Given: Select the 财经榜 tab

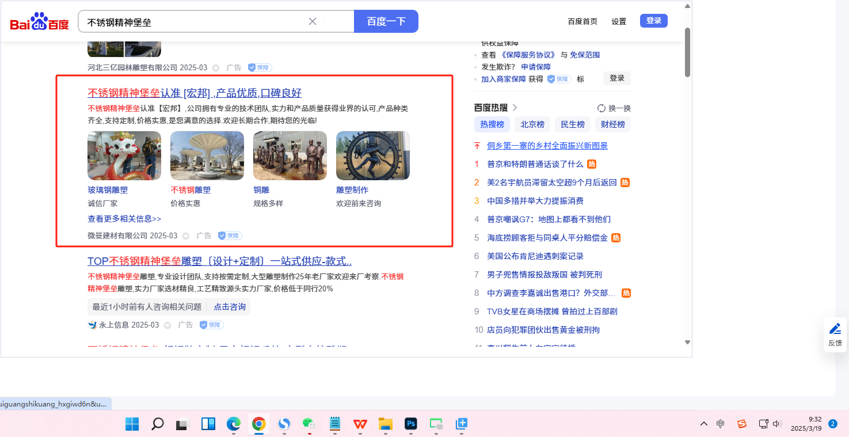Looking at the screenshot, I should [x=613, y=124].
